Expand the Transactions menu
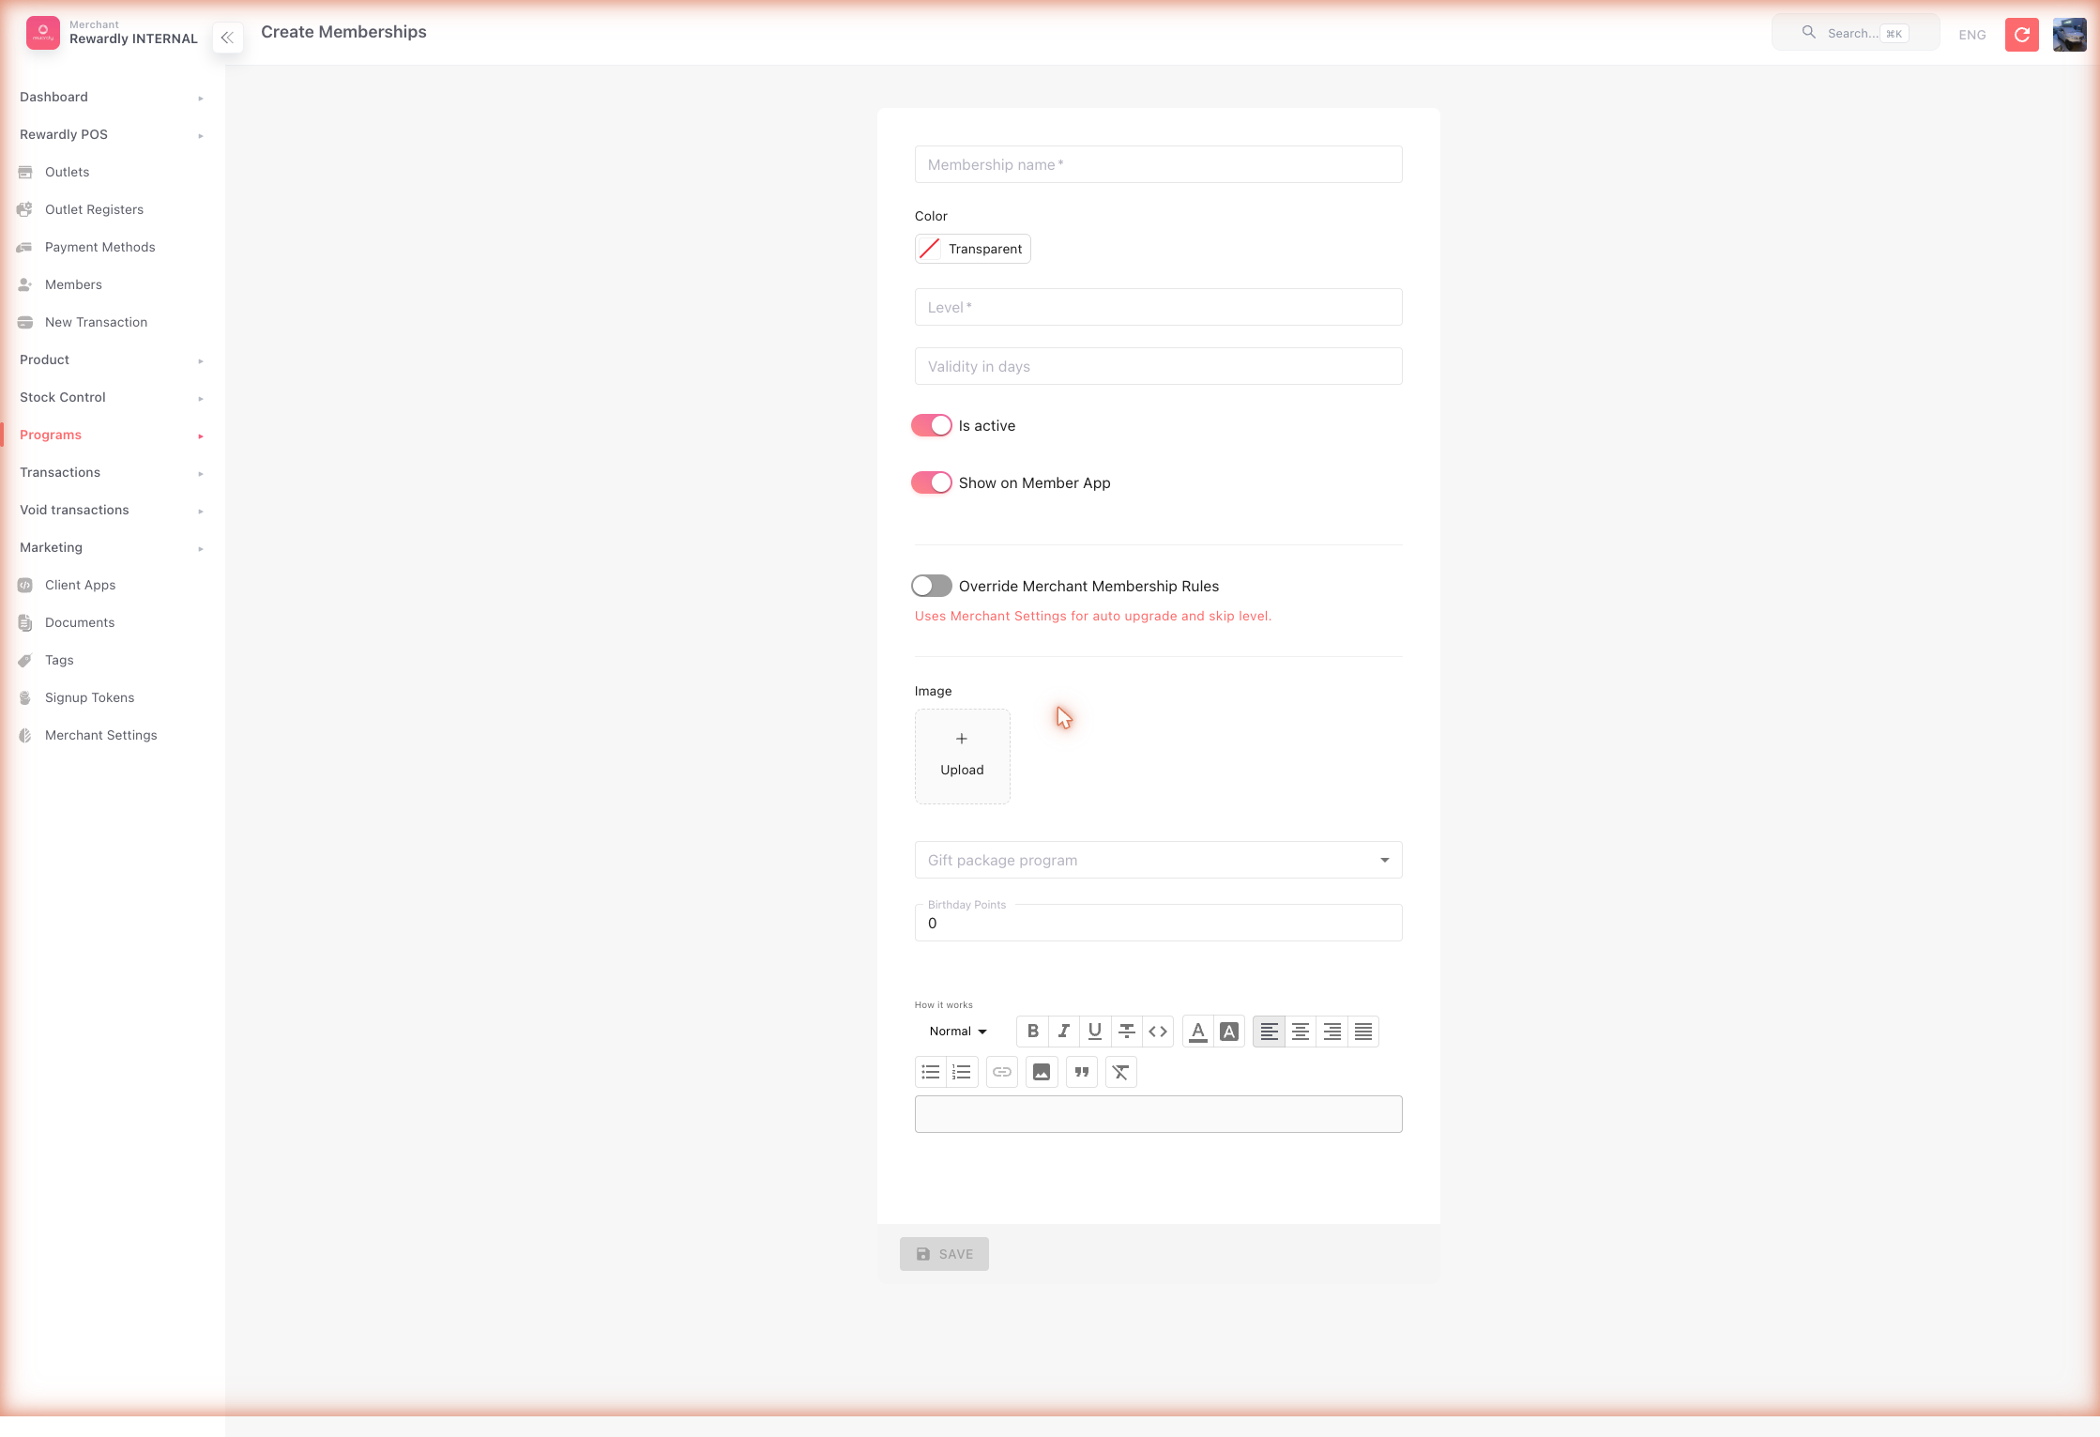The width and height of the screenshot is (2100, 1437). (112, 472)
